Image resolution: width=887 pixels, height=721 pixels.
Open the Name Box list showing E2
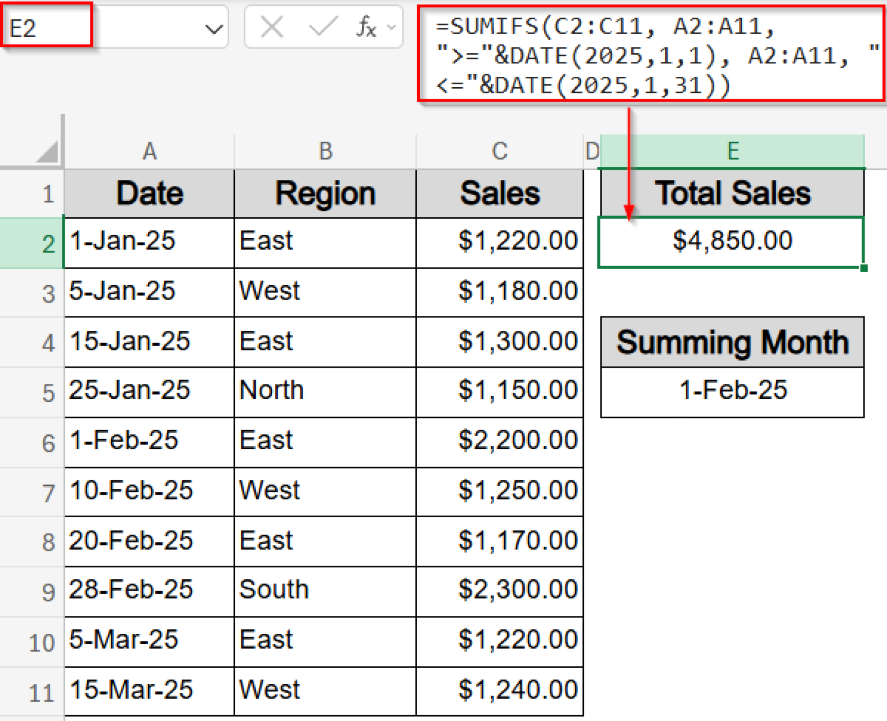[46, 26]
